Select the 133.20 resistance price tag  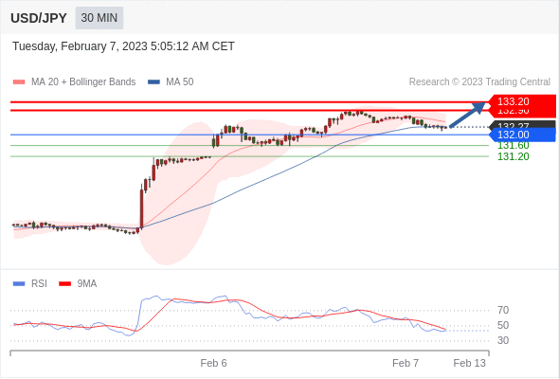tap(522, 101)
